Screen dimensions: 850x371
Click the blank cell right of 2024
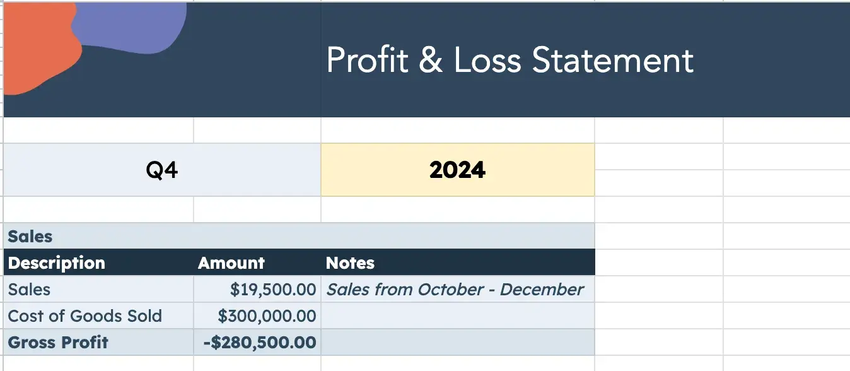658,170
